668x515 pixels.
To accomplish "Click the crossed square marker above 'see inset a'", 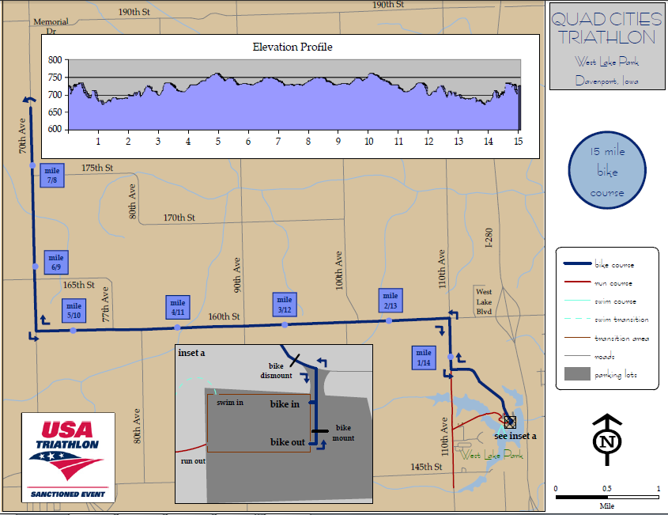I will 510,422.
